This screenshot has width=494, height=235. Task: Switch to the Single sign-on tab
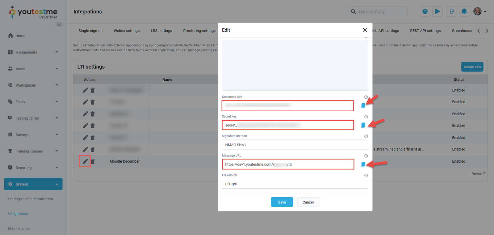point(90,31)
